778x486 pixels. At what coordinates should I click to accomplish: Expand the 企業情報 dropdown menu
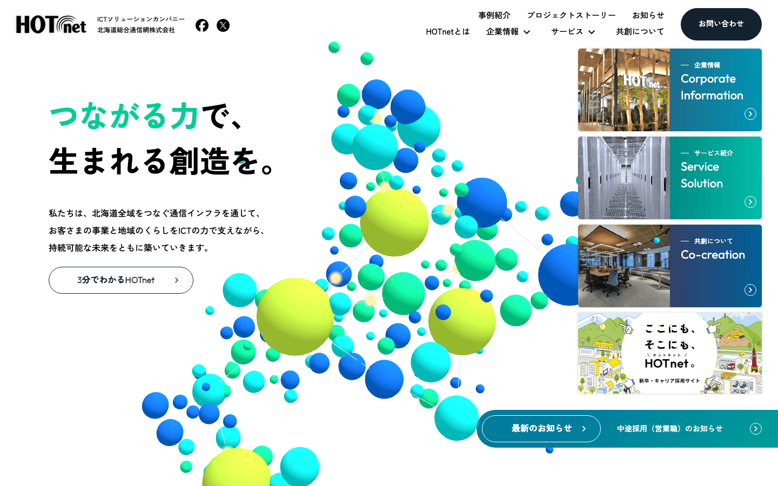click(508, 32)
